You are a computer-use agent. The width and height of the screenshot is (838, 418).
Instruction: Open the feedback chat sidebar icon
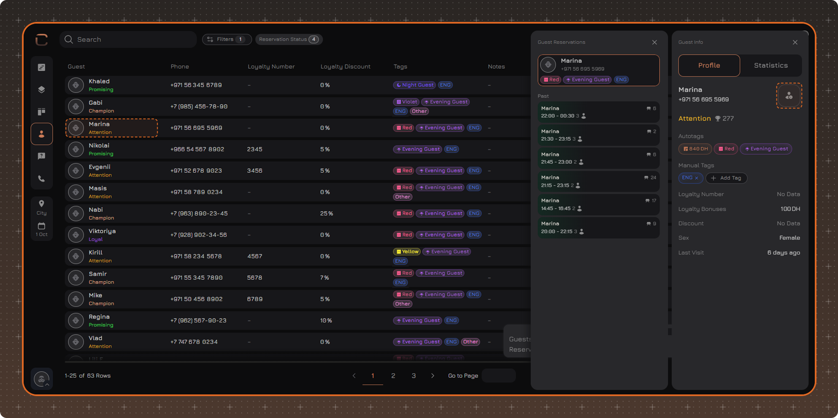[x=41, y=156]
